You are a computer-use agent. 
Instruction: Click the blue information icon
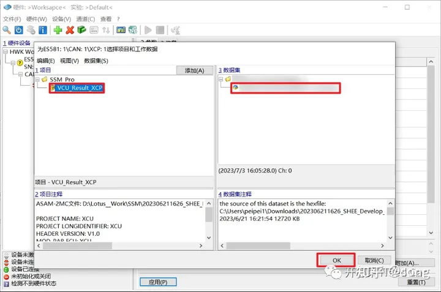[43, 30]
